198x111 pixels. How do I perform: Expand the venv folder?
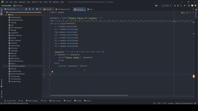click(6, 15)
